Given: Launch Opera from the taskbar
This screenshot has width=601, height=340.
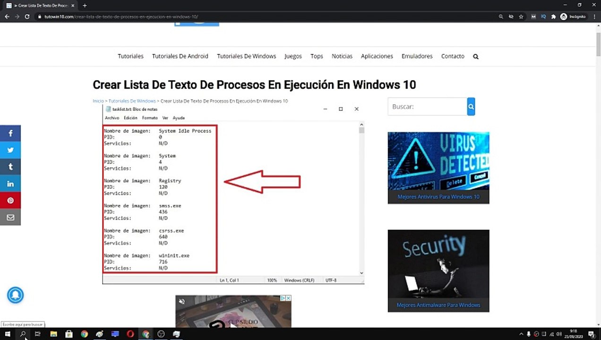Looking at the screenshot, I should tap(130, 334).
